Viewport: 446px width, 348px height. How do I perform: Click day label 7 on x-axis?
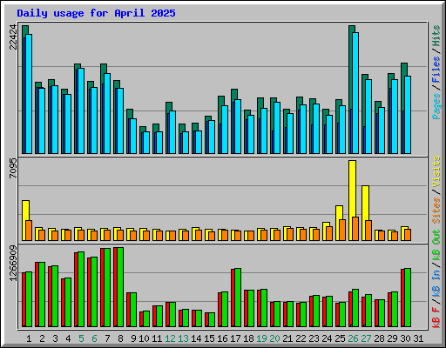(107, 338)
